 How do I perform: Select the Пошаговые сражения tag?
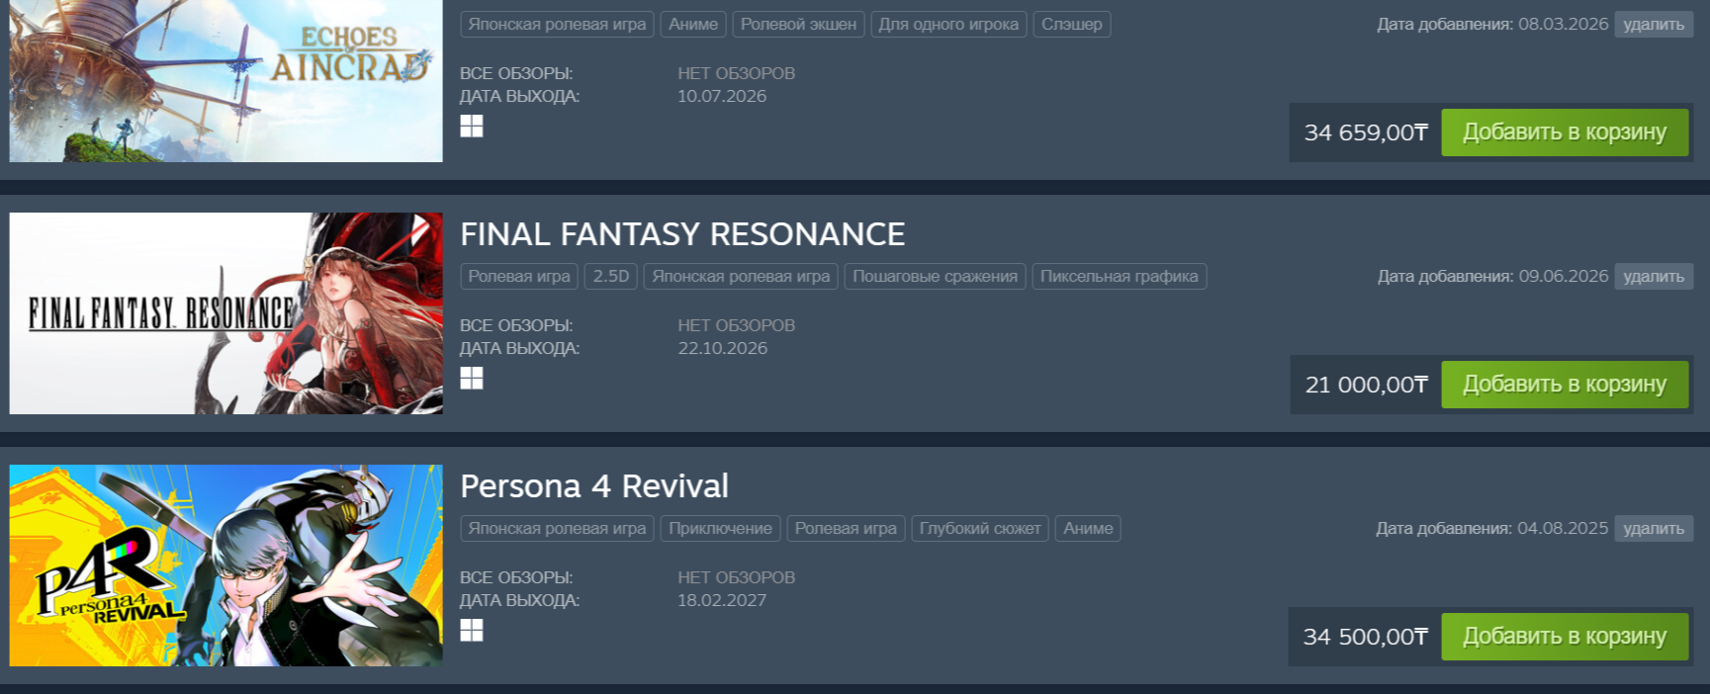pos(936,277)
